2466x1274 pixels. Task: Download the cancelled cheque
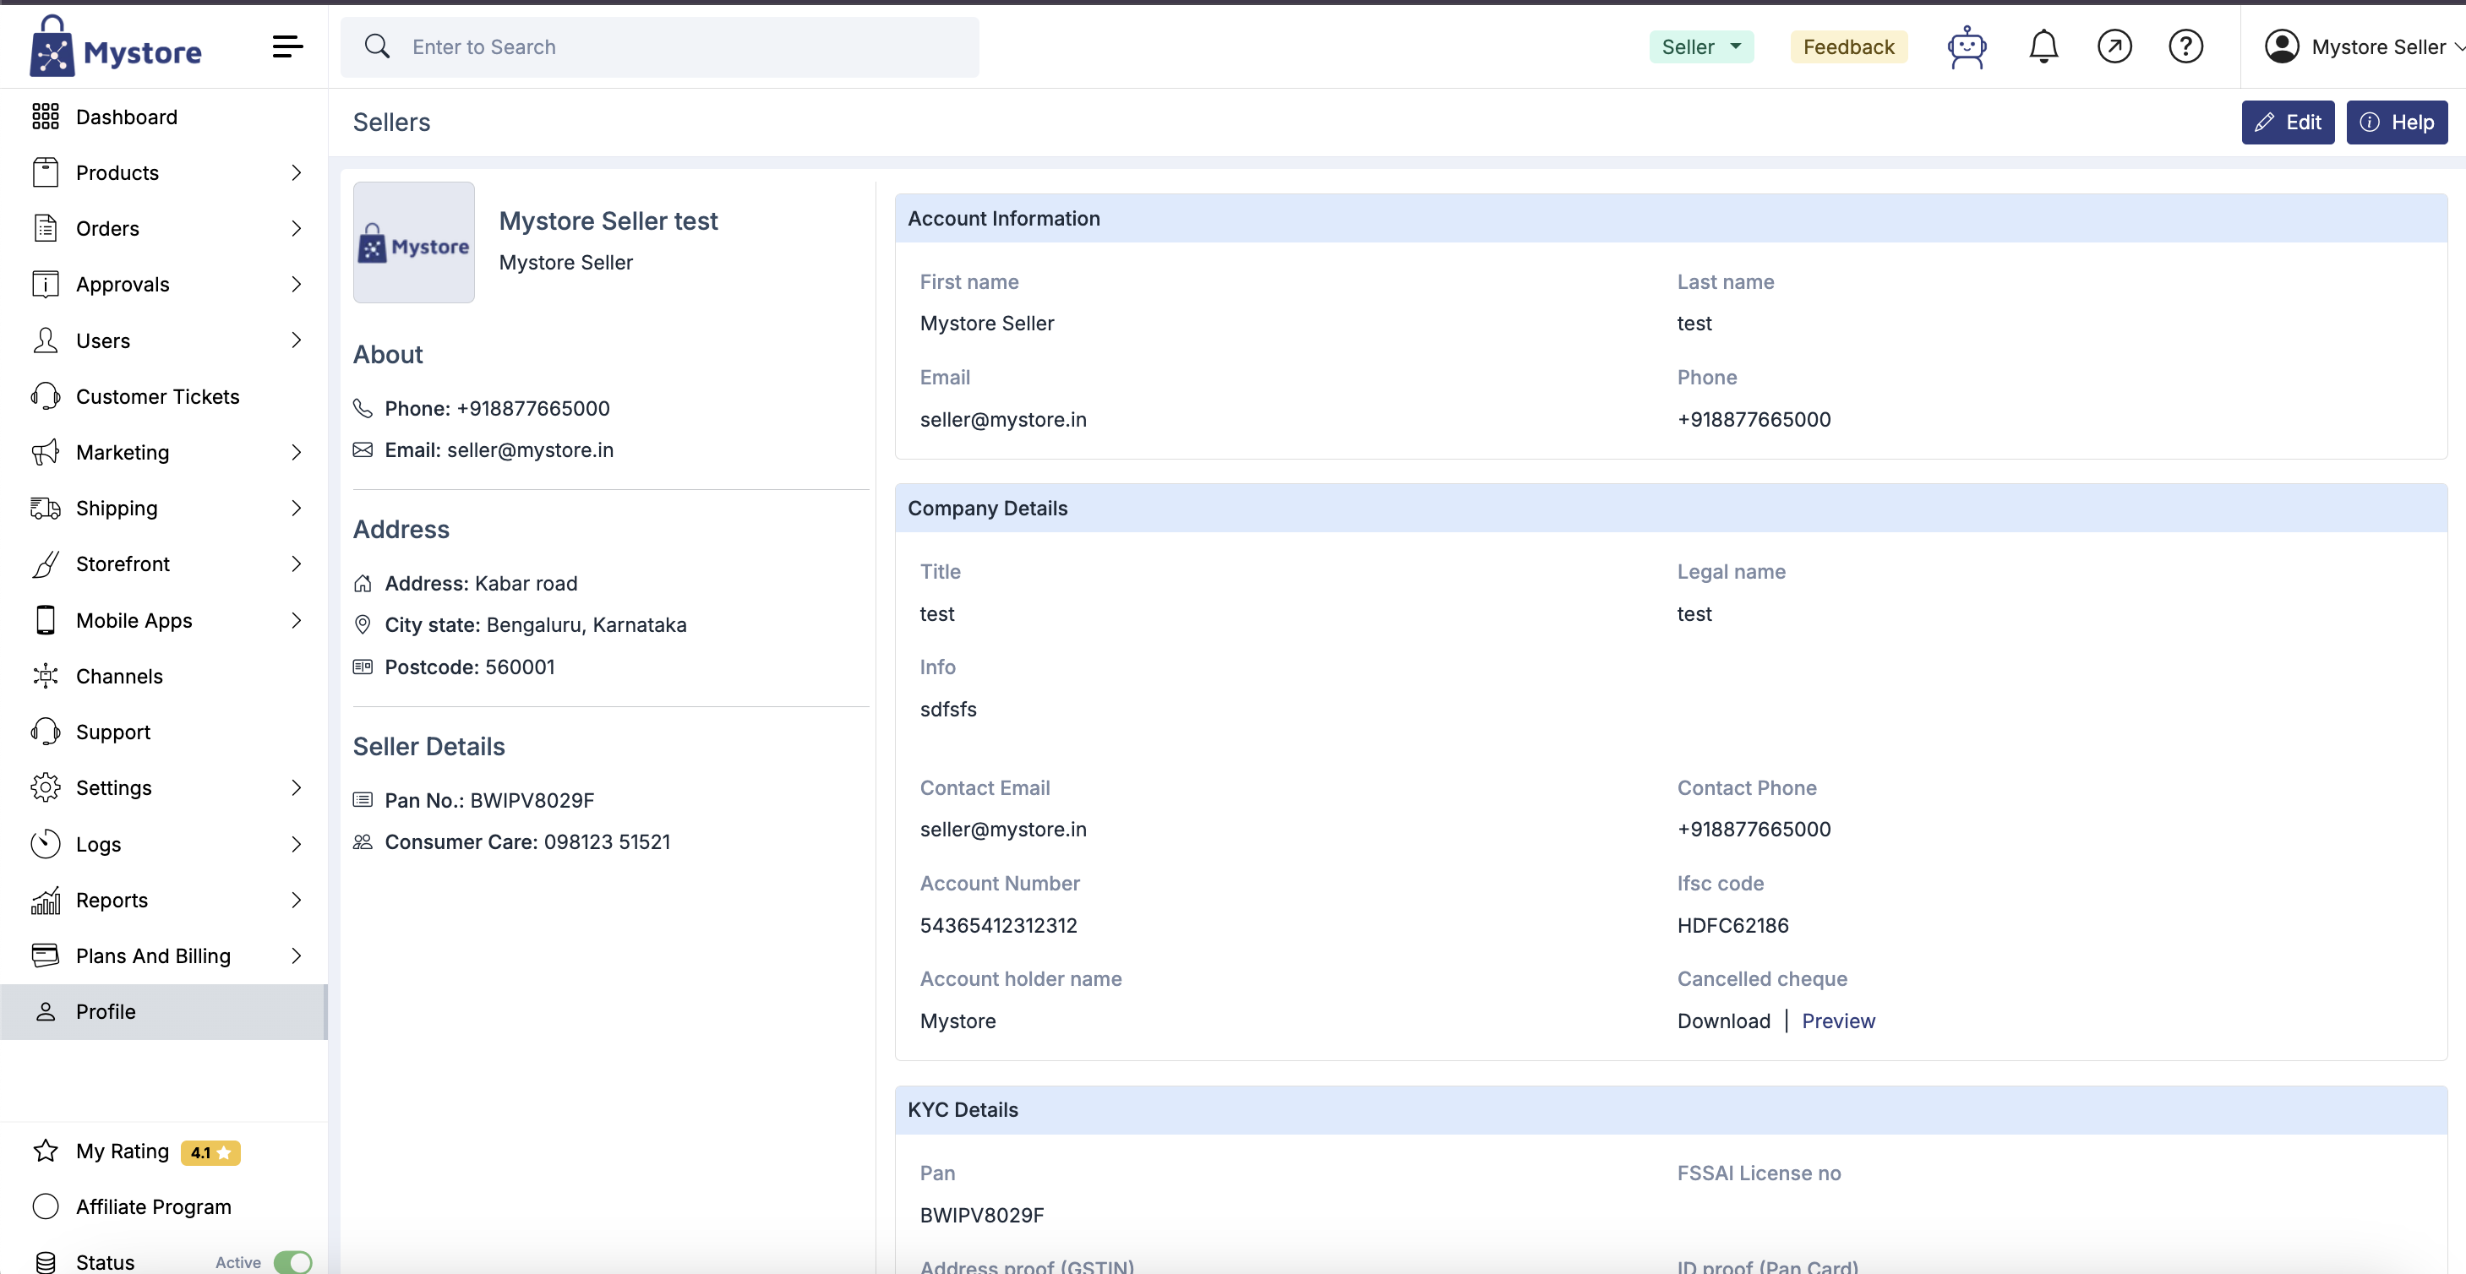pos(1723,1021)
